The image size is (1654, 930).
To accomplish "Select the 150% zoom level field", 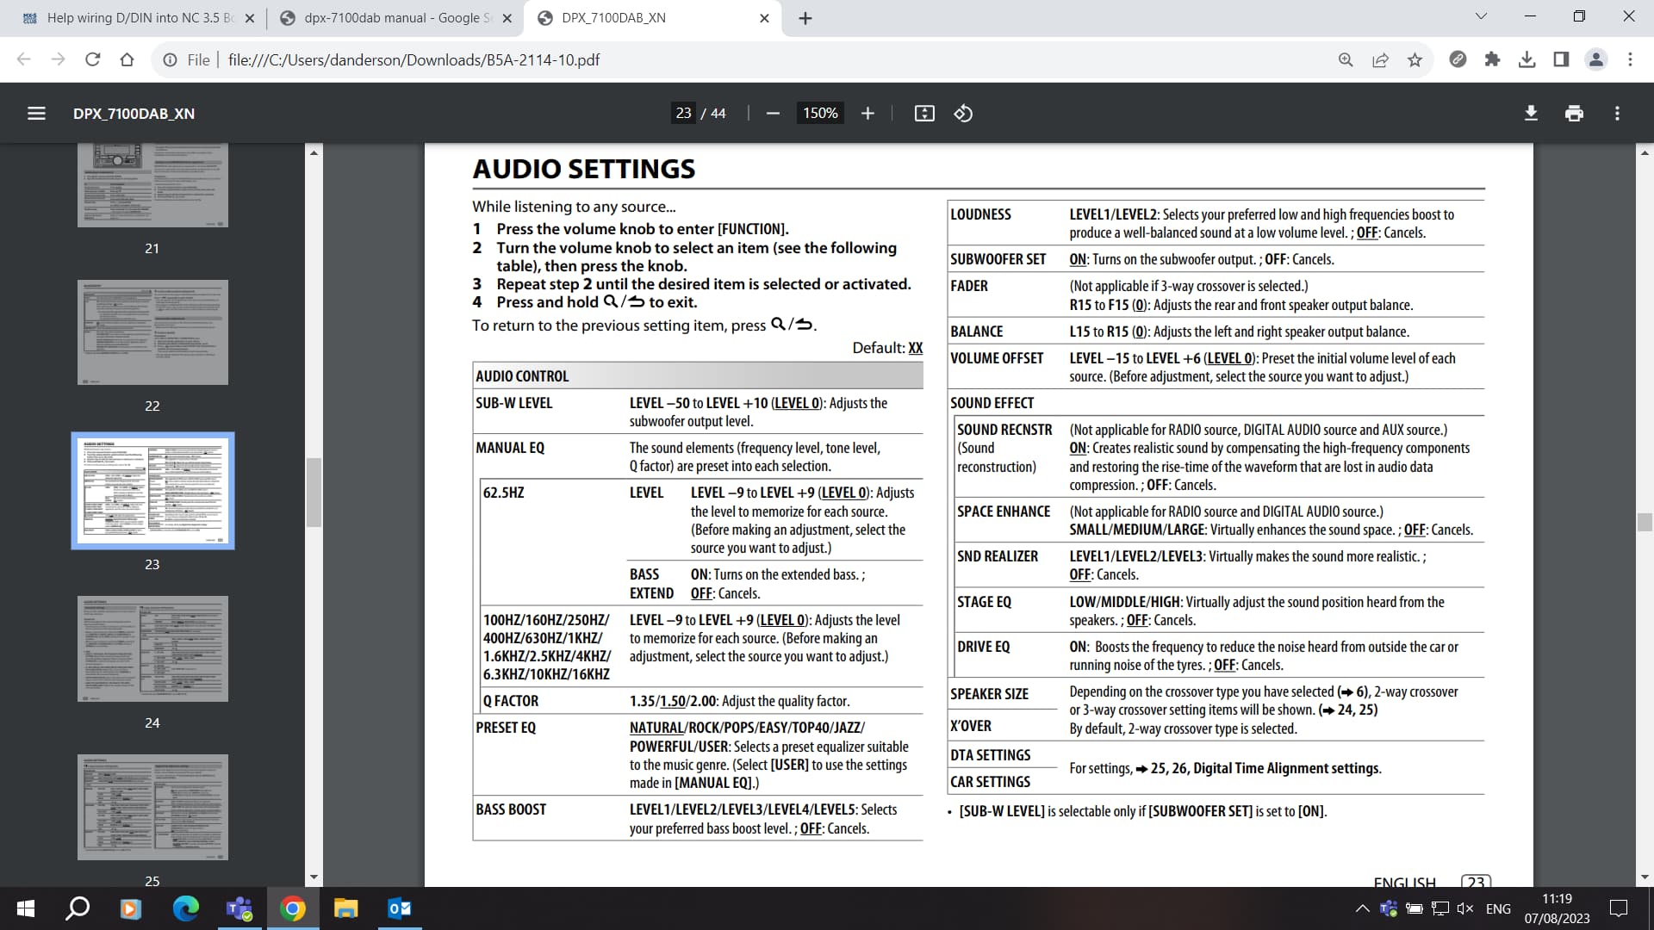I will pos(820,114).
